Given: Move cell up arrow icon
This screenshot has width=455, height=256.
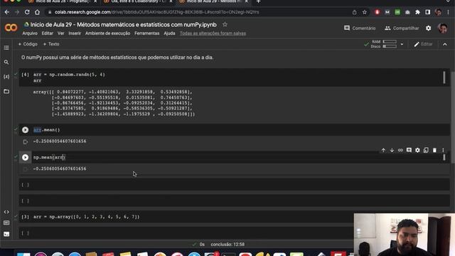Looking at the screenshot, I should coord(383,150).
